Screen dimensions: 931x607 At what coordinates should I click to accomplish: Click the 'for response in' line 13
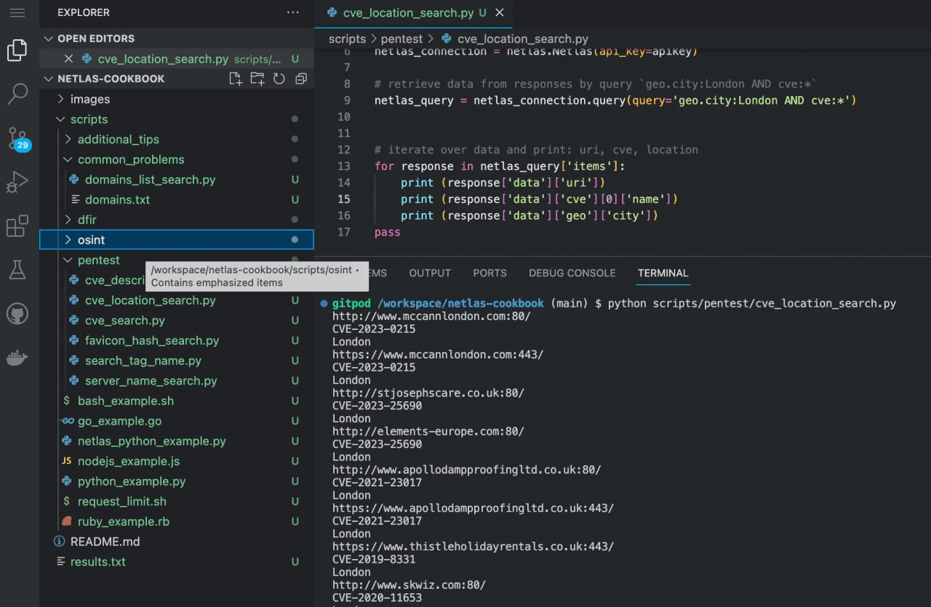[x=500, y=166]
